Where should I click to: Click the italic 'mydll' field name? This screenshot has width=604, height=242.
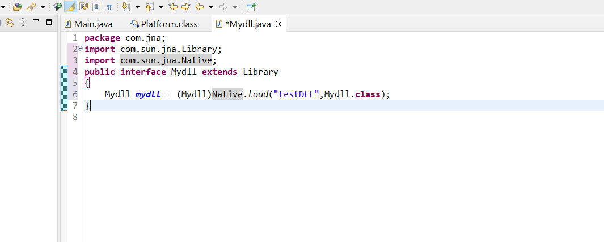click(x=148, y=94)
